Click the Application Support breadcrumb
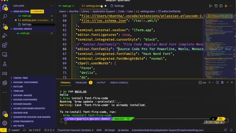The width and height of the screenshot is (236, 133). click(x=104, y=11)
